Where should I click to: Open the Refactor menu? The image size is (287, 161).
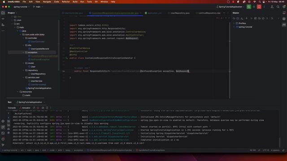coord(66,2)
